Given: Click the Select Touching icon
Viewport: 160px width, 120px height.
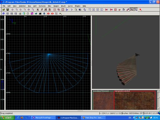Looking at the screenshot, I should 42,10.
